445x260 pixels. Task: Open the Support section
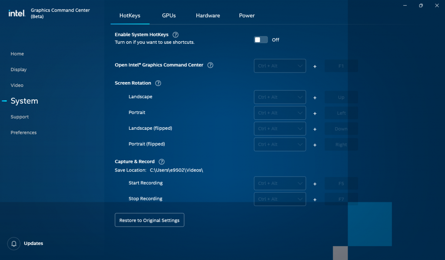pyautogui.click(x=20, y=117)
